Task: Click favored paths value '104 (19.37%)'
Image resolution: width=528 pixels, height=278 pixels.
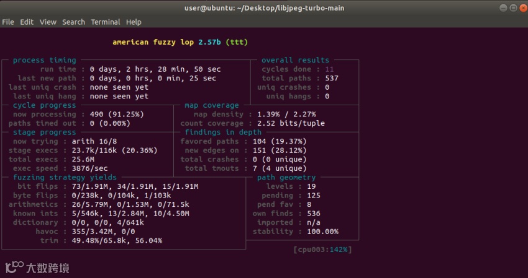Action: (x=280, y=141)
